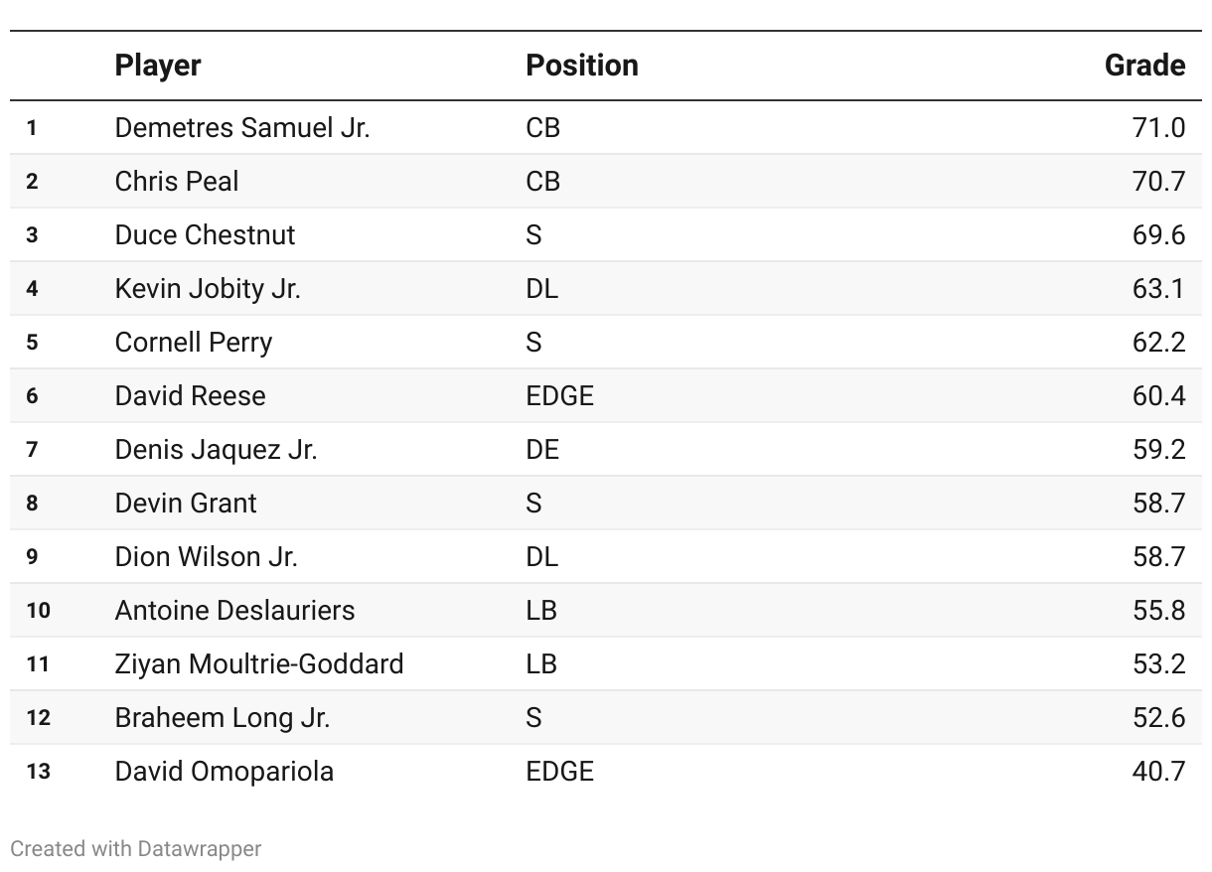Click Cornell Perry's grade 62.2
The image size is (1212, 872).
click(x=1158, y=342)
